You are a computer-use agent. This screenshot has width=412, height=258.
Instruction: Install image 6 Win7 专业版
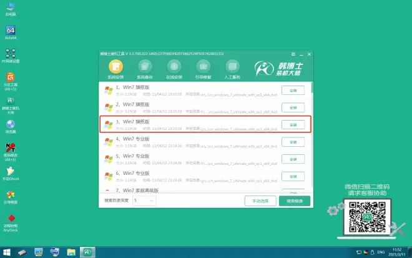pos(293,176)
